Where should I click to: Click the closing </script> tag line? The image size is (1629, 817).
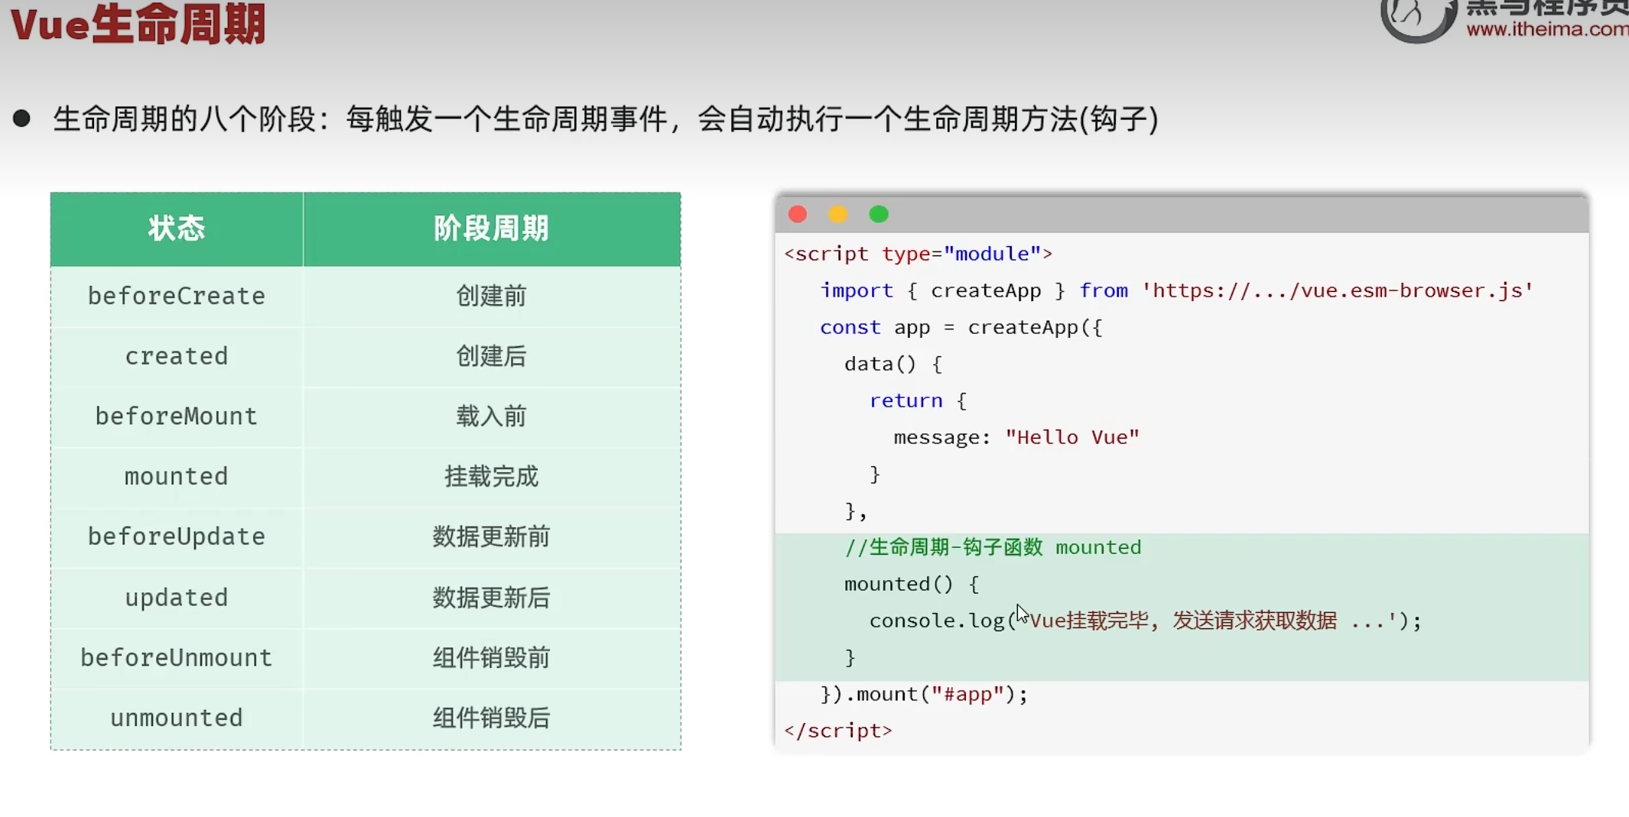pos(838,731)
